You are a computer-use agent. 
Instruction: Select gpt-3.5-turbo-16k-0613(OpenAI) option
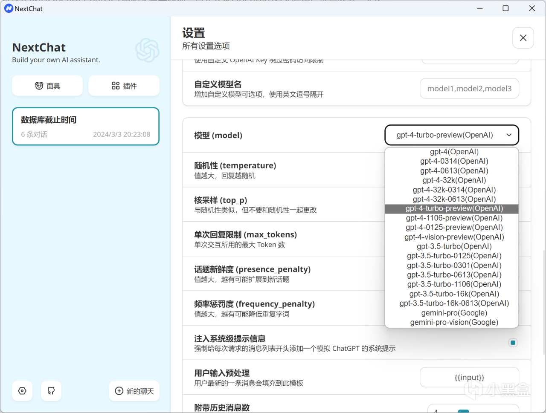(452, 303)
